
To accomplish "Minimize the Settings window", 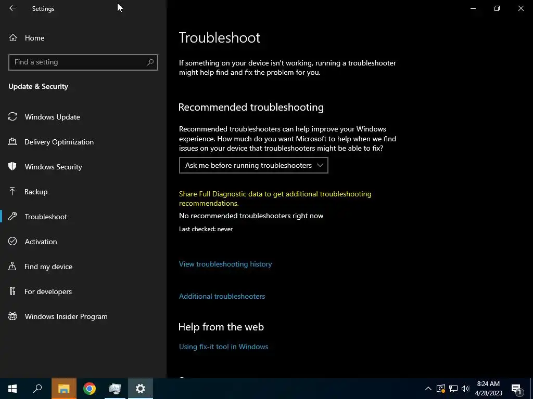I will pos(473,8).
